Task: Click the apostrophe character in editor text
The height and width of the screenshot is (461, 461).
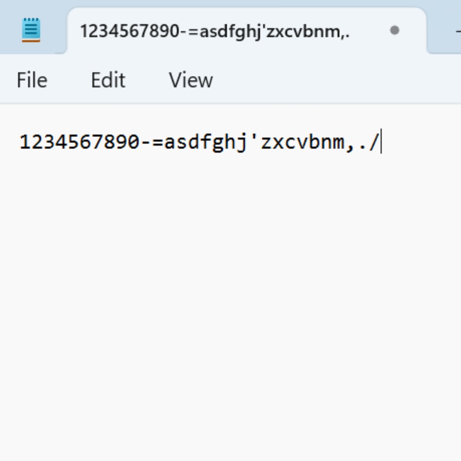Action: [x=254, y=137]
